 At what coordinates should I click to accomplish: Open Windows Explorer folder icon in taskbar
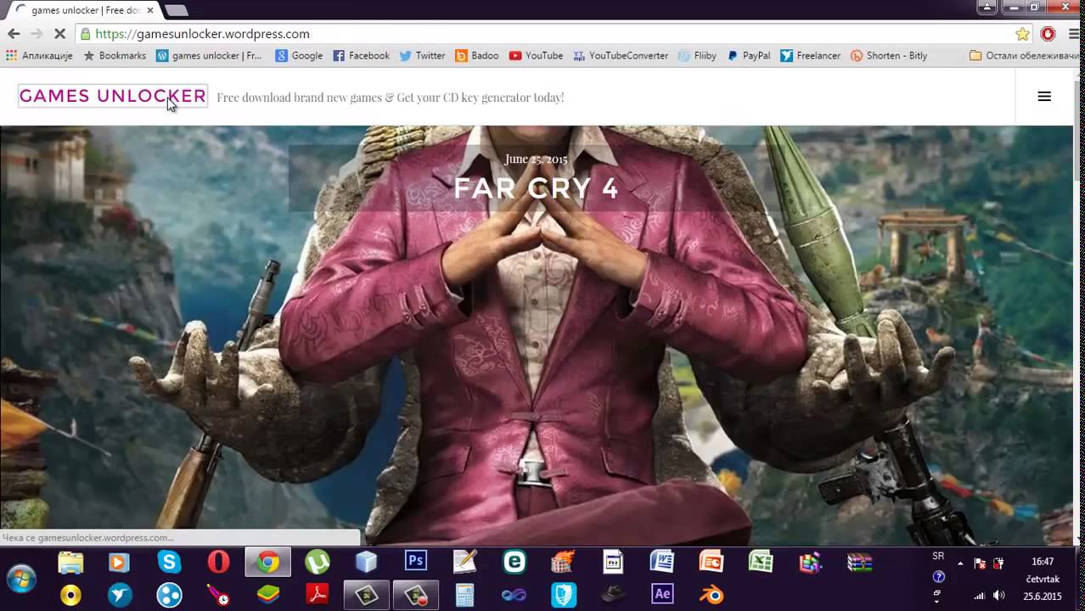point(70,562)
